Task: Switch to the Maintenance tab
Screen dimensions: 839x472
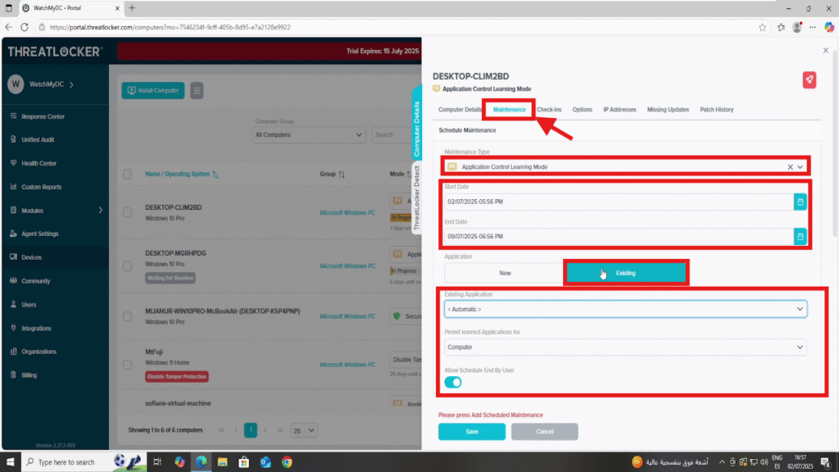Action: (x=509, y=110)
